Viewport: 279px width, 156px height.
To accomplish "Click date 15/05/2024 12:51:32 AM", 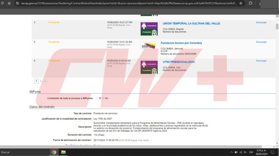I will (119, 42).
